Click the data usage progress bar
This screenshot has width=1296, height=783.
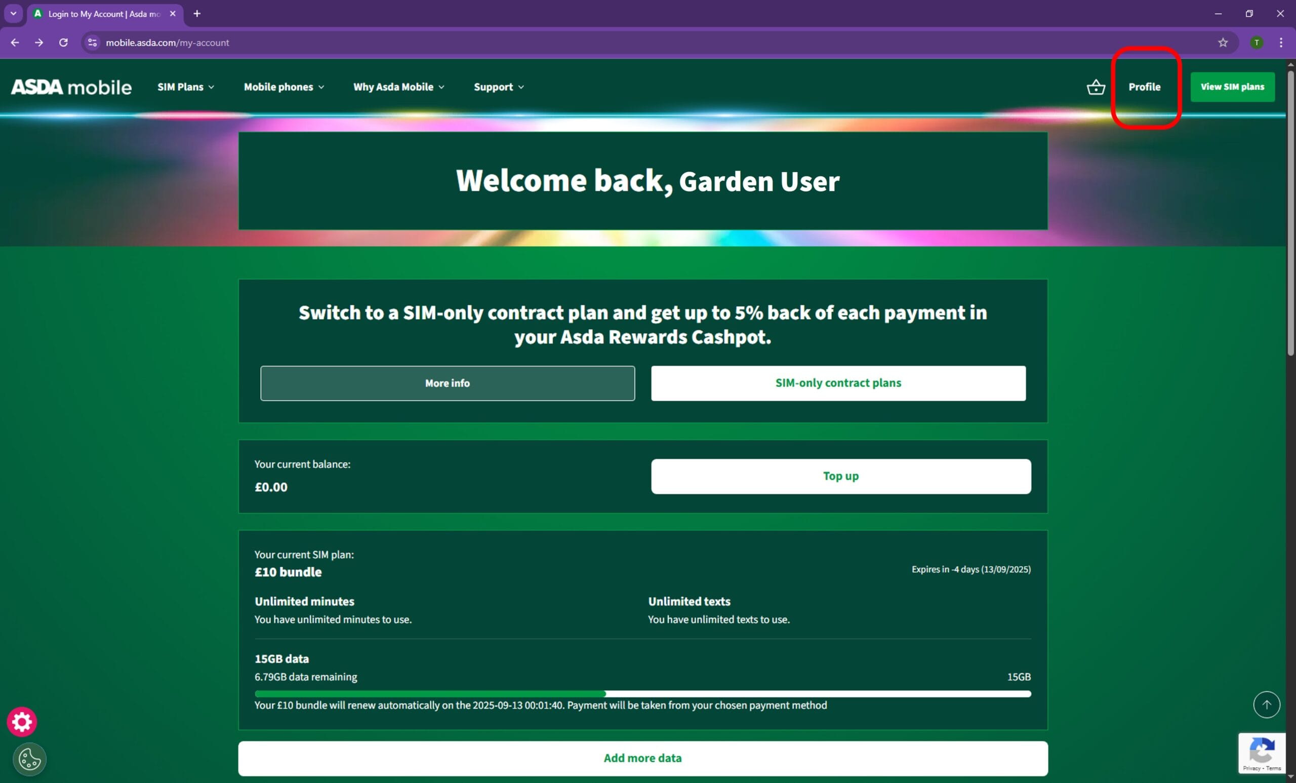point(642,693)
